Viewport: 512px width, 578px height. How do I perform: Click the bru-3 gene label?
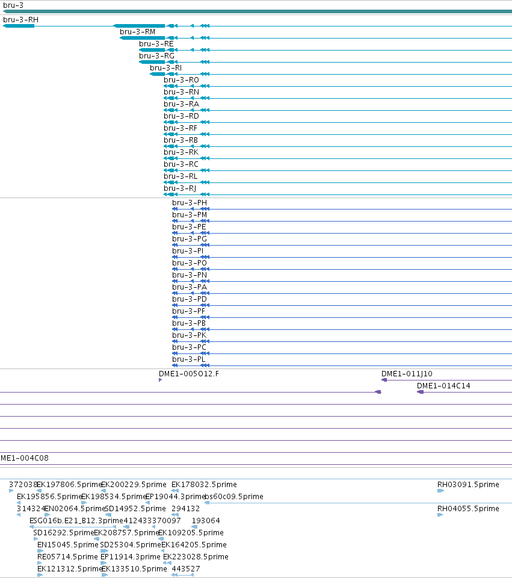pyautogui.click(x=13, y=5)
